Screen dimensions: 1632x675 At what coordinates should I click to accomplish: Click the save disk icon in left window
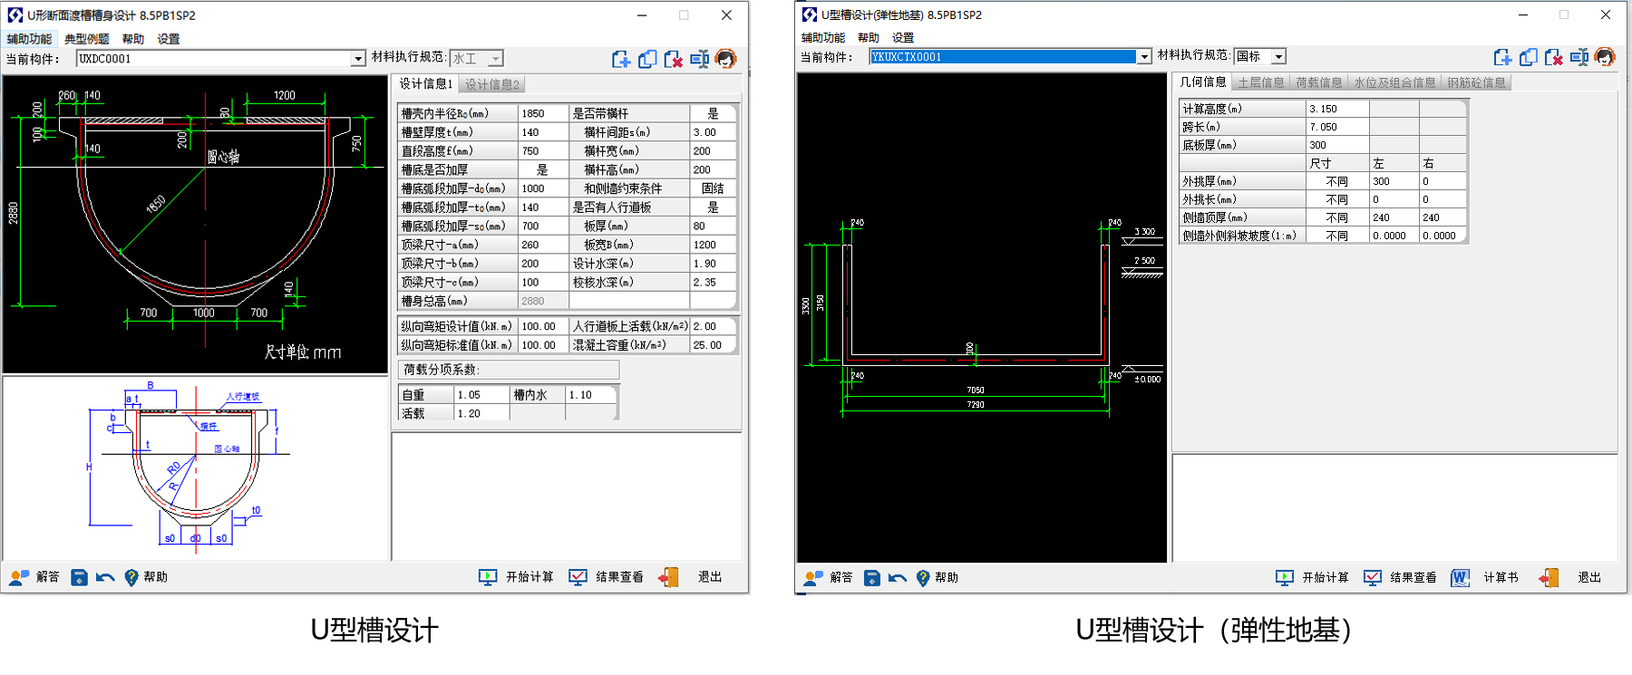point(79,577)
